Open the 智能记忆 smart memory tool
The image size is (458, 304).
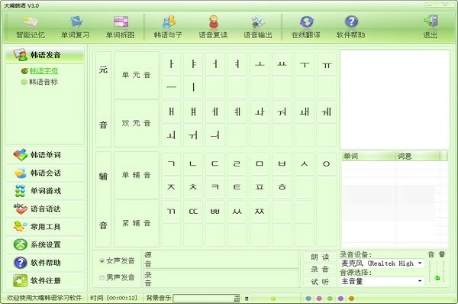coord(31,27)
